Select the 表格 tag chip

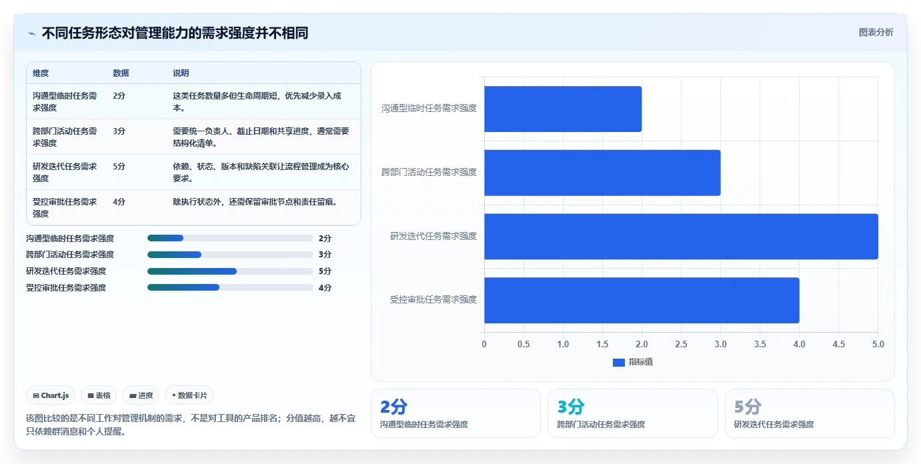[99, 395]
